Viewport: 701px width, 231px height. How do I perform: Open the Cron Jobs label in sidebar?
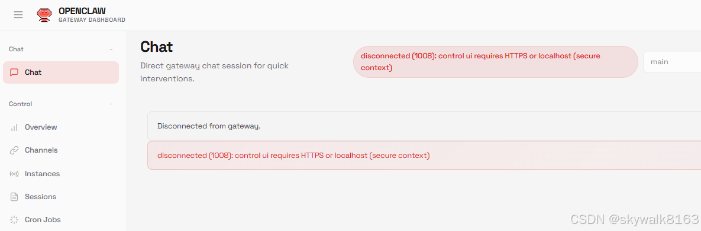pos(43,220)
